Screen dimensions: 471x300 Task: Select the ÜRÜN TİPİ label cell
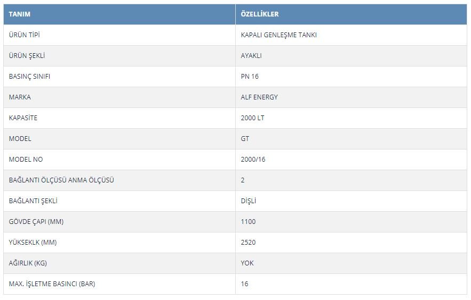[119, 35]
